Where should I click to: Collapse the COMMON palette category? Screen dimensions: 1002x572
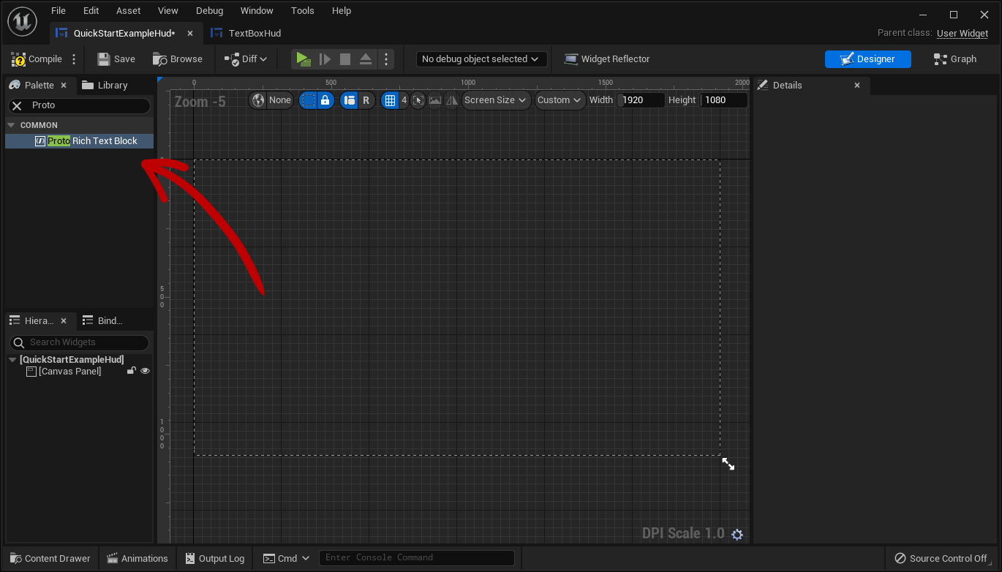(11, 125)
